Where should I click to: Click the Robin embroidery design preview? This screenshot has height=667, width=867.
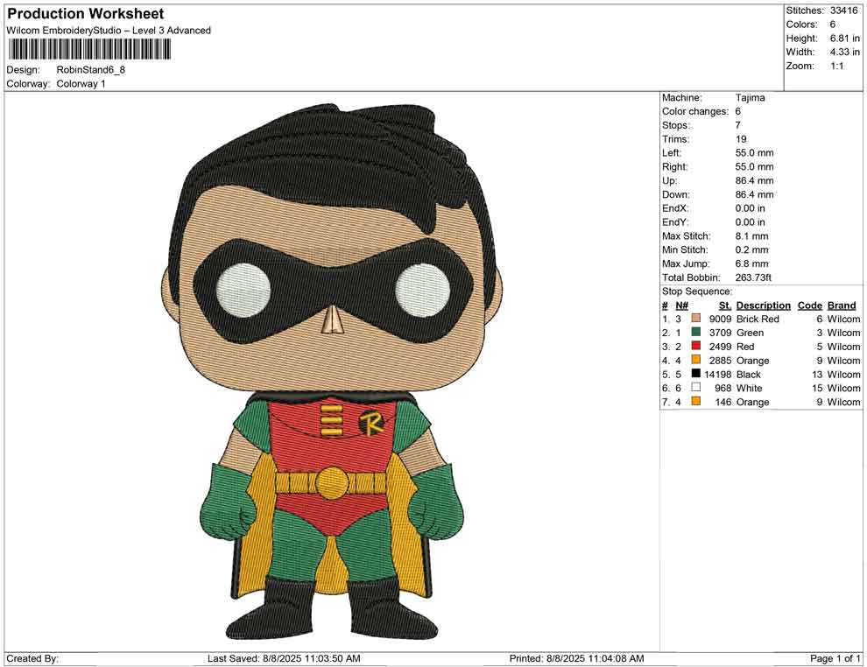click(x=331, y=373)
